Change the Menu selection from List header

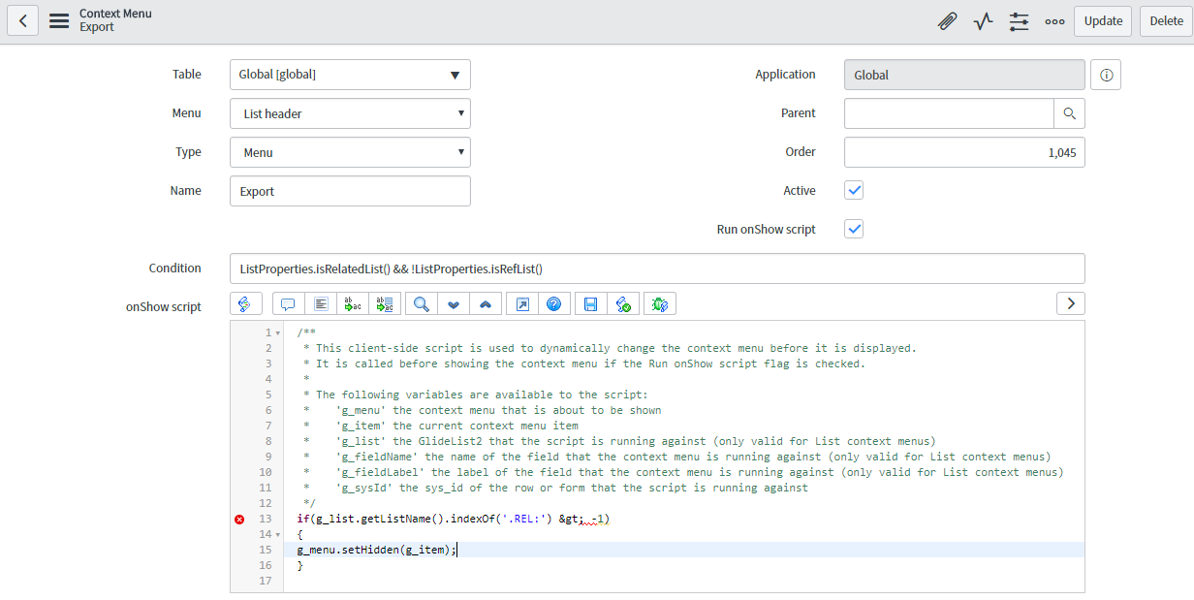point(350,112)
